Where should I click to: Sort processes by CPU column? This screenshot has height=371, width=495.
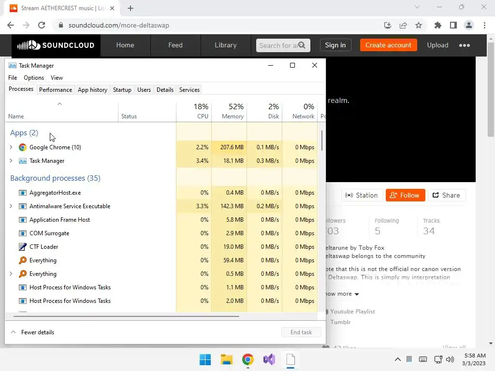pyautogui.click(x=194, y=112)
